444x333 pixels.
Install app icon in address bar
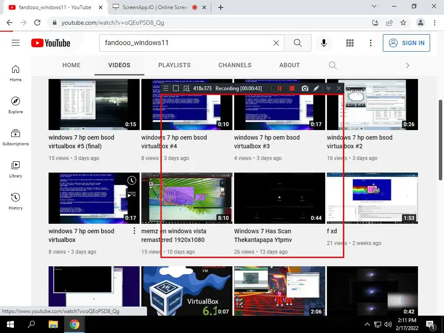pyautogui.click(x=375, y=23)
